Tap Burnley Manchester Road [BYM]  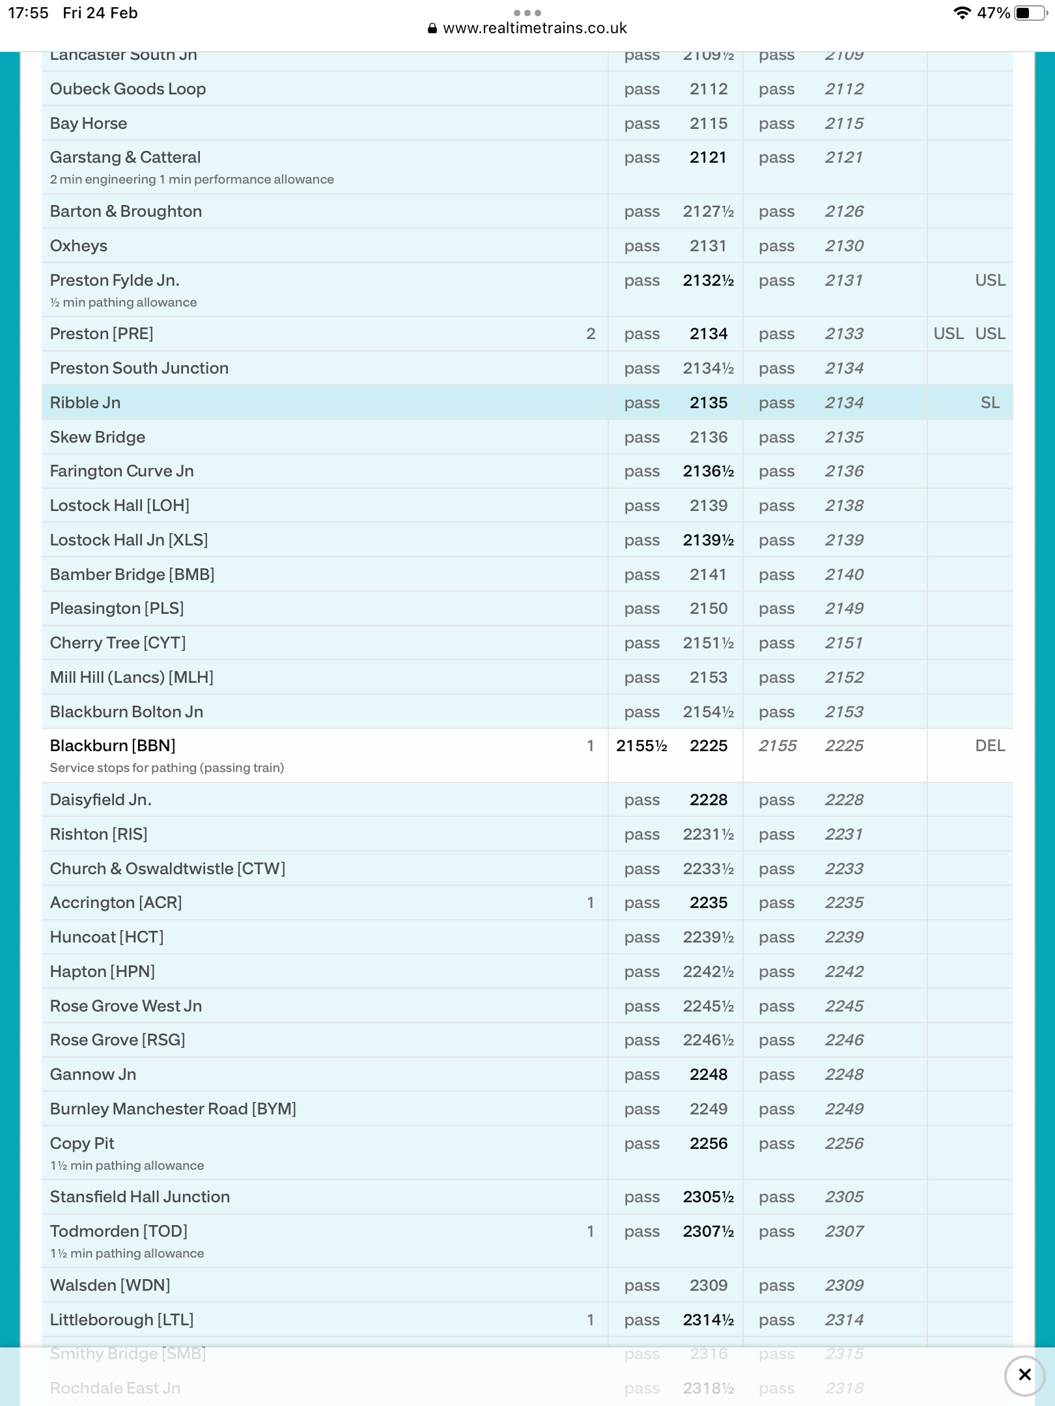click(173, 1109)
